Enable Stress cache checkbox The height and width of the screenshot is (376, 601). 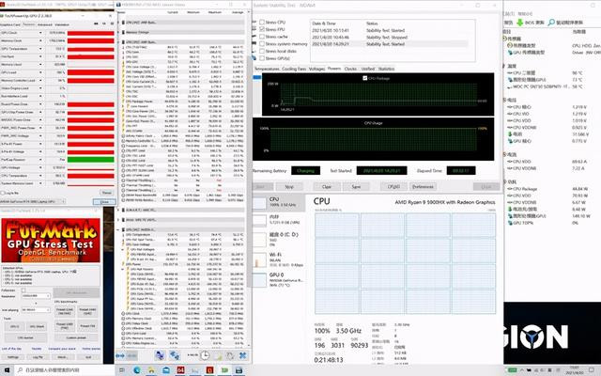tap(262, 37)
